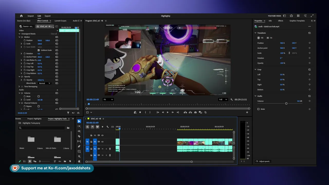Select the Razor tool
The image size is (329, 185).
tap(79, 136)
